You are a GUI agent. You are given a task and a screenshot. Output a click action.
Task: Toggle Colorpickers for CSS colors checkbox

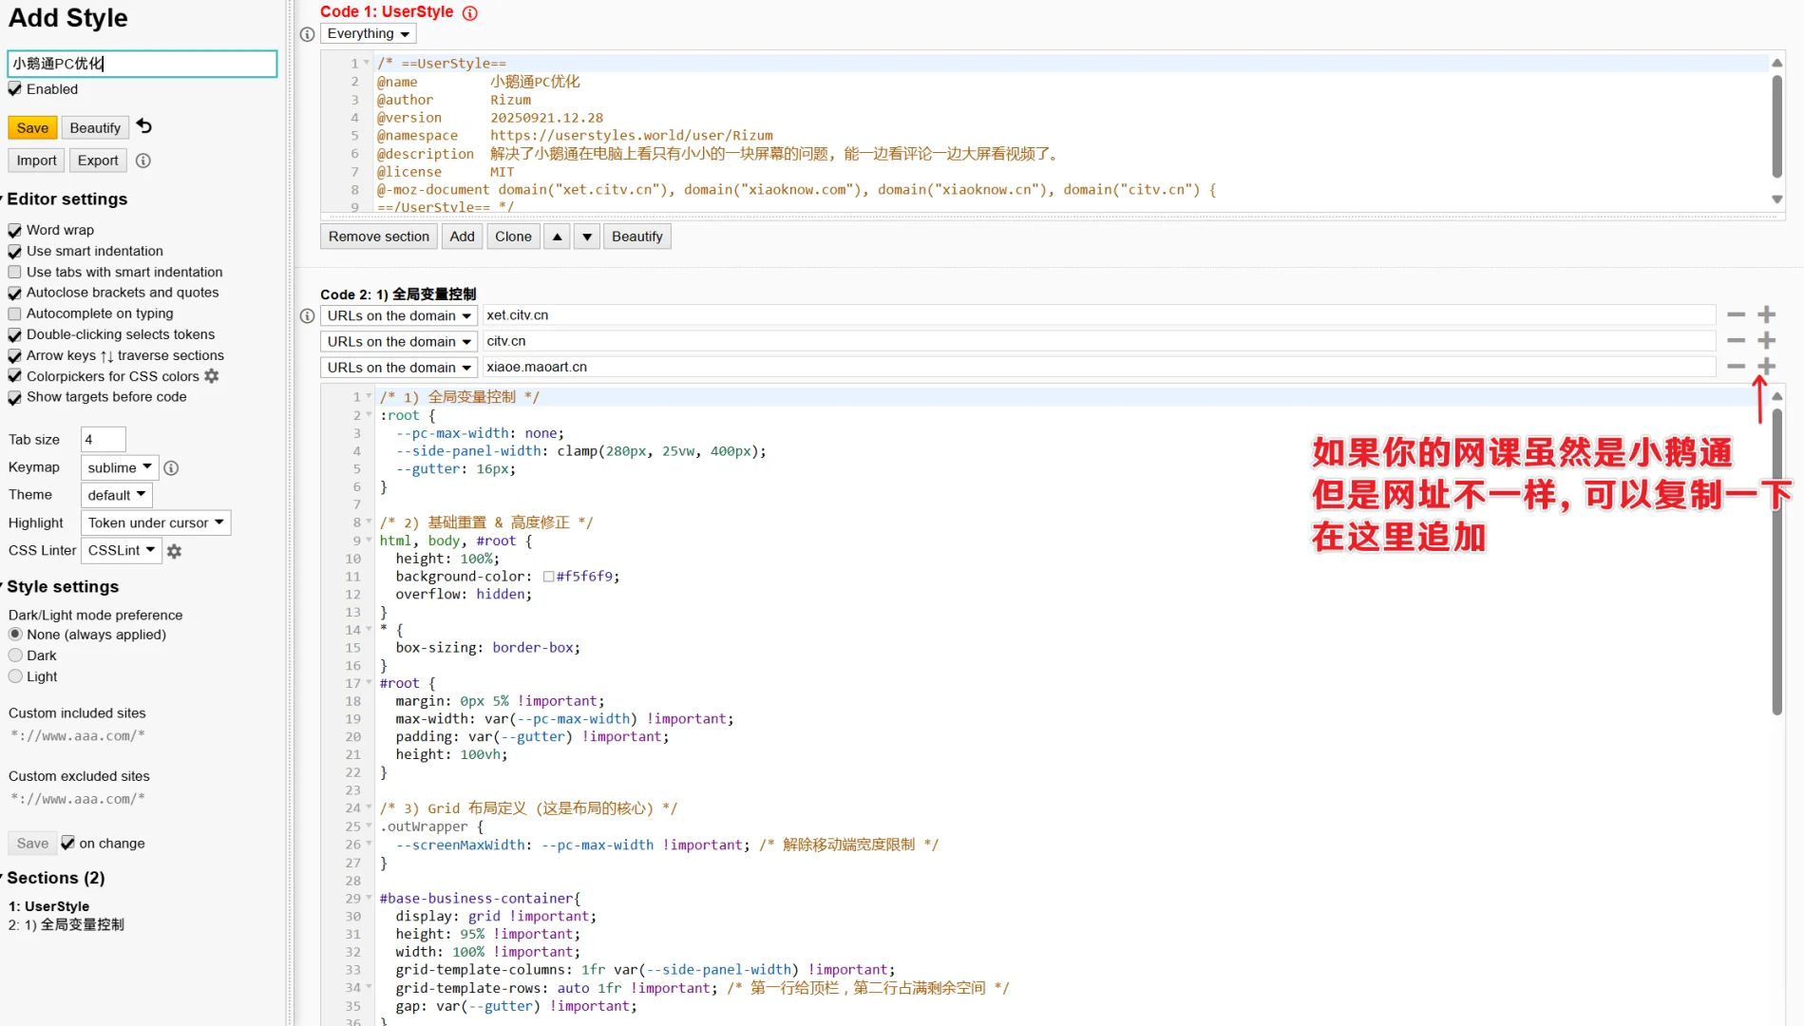pos(14,376)
